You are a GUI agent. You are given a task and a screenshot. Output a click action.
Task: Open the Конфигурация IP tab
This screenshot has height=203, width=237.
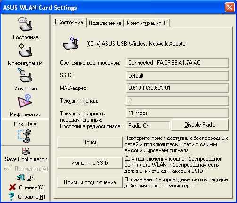pyautogui.click(x=147, y=23)
